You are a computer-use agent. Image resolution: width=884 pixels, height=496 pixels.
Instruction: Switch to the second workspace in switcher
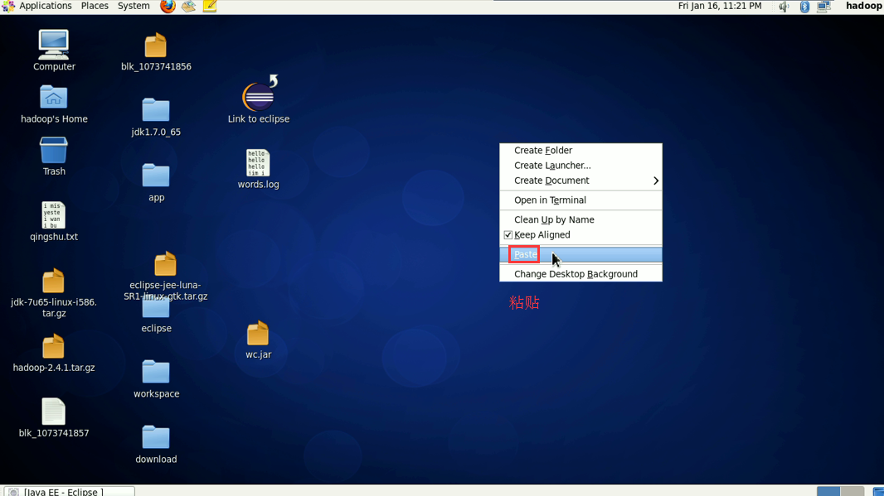852,491
